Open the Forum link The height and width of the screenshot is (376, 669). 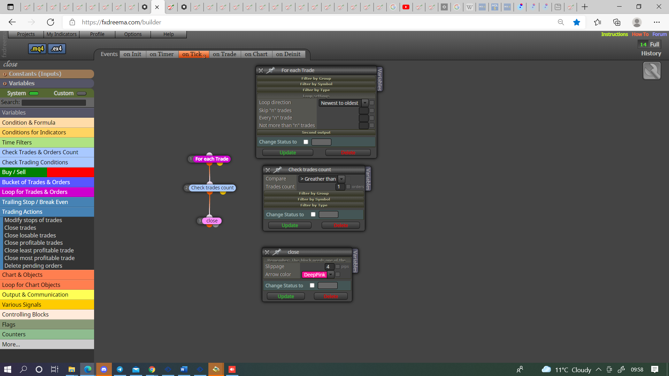(x=660, y=34)
